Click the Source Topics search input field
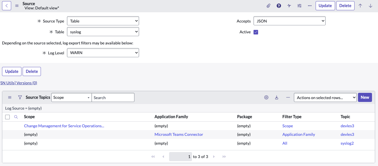Screen dimensions: 378x166 [113, 97]
